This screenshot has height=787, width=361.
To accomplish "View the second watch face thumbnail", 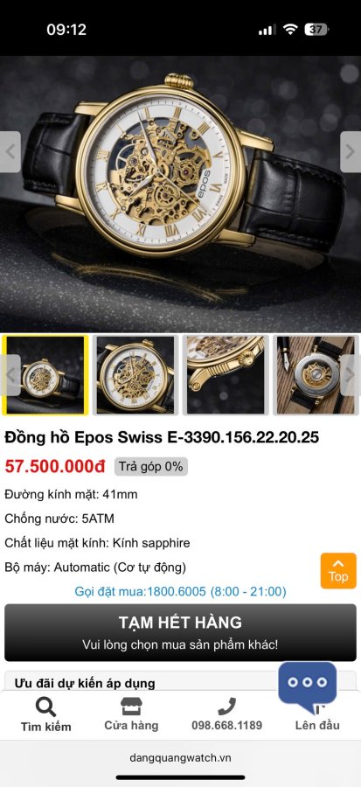I will [x=135, y=375].
